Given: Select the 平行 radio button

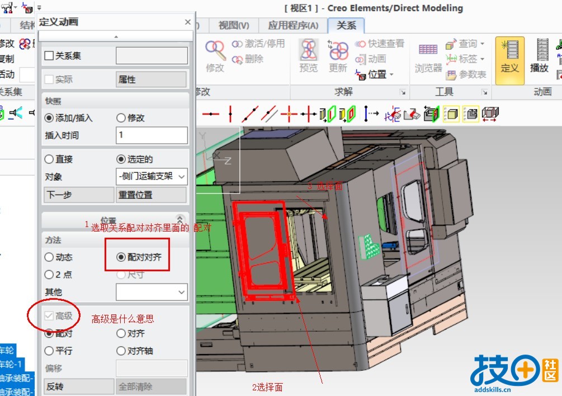Looking at the screenshot, I should [49, 351].
